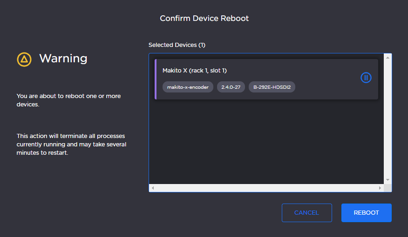Image resolution: width=408 pixels, height=237 pixels.
Task: Click the Selected Devices (1) label
Action: click(x=177, y=45)
